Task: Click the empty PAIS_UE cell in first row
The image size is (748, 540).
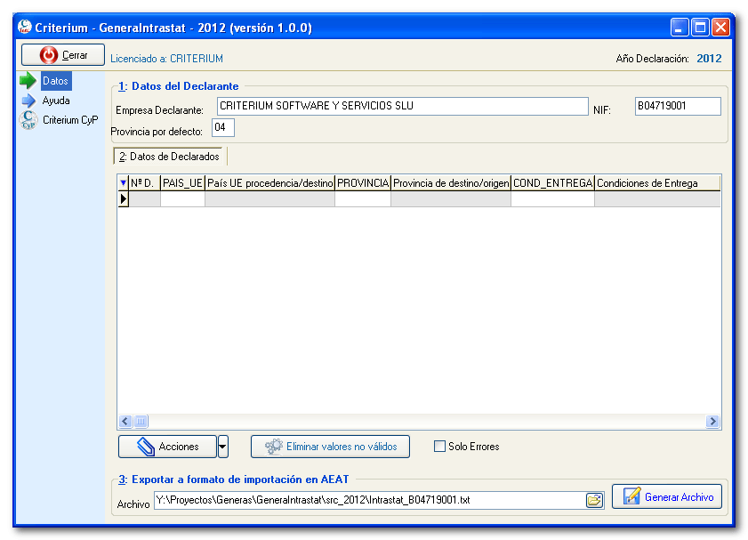Action: [182, 199]
